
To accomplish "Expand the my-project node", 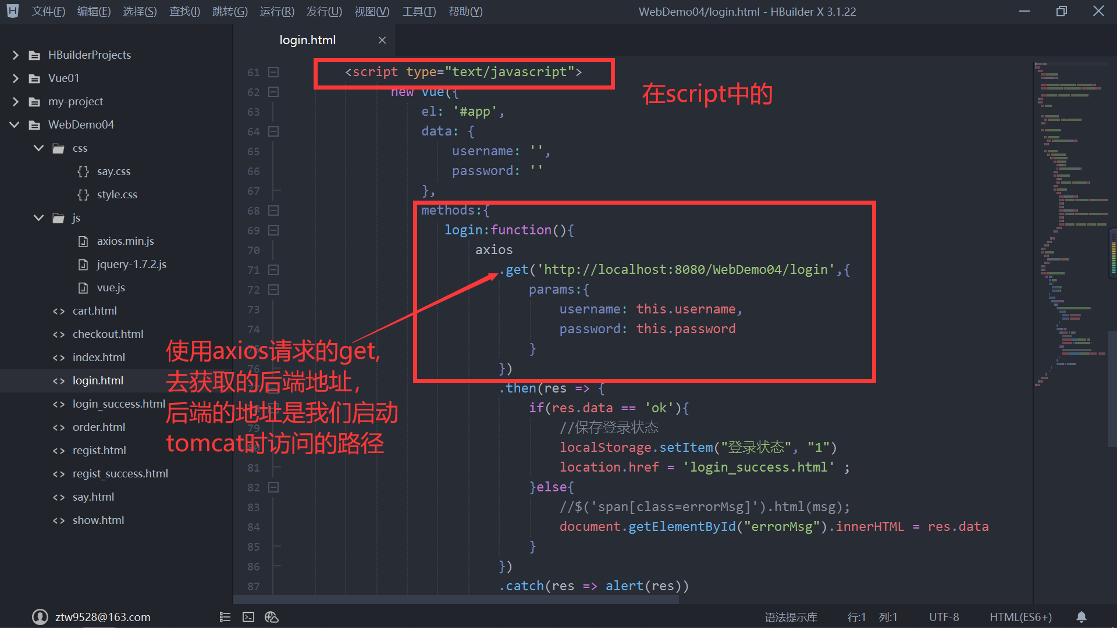I will click(16, 102).
